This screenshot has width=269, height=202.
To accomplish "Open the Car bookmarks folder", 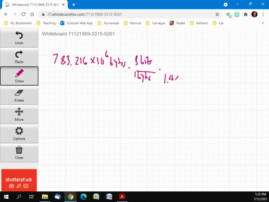I will (218, 23).
